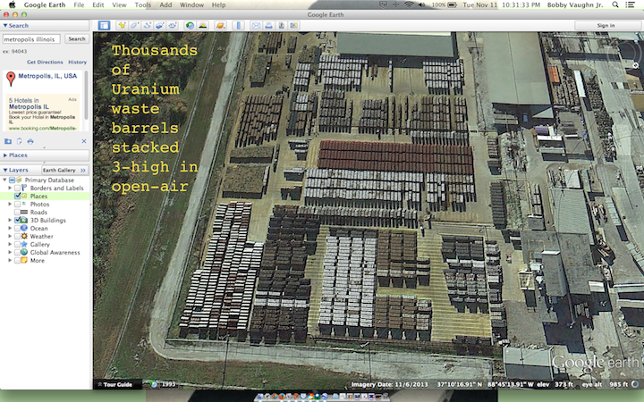The width and height of the screenshot is (644, 402).
Task: Click the Search button
Action: pos(77,38)
